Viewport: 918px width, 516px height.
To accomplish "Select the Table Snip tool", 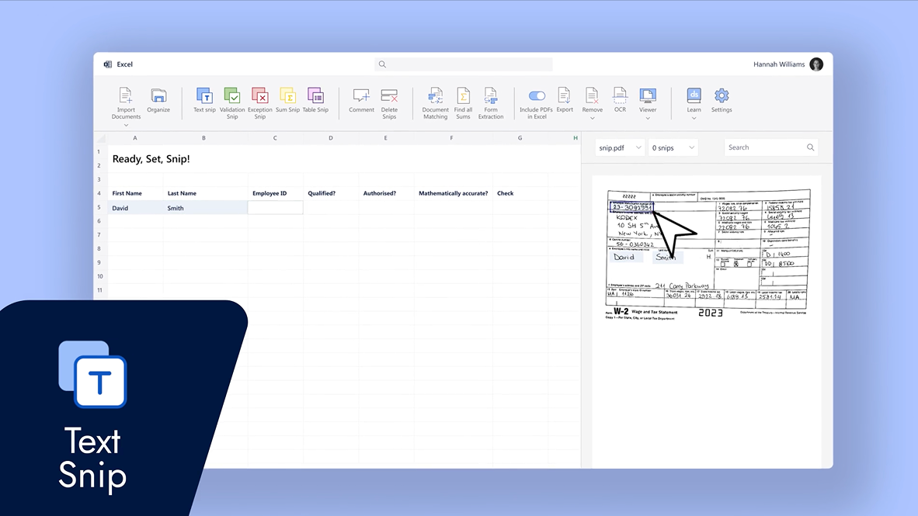I will click(315, 96).
